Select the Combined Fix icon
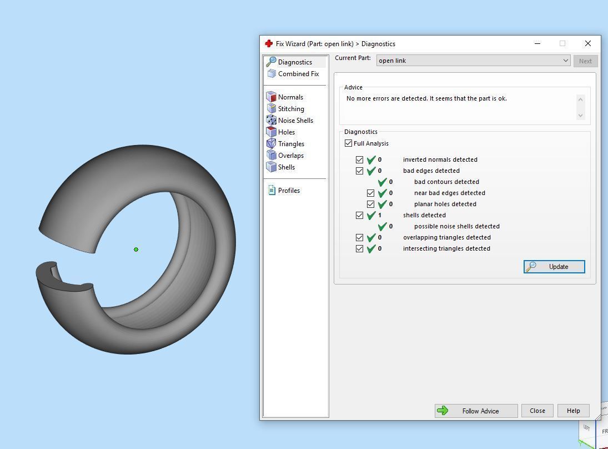This screenshot has height=449, width=608. tap(272, 74)
